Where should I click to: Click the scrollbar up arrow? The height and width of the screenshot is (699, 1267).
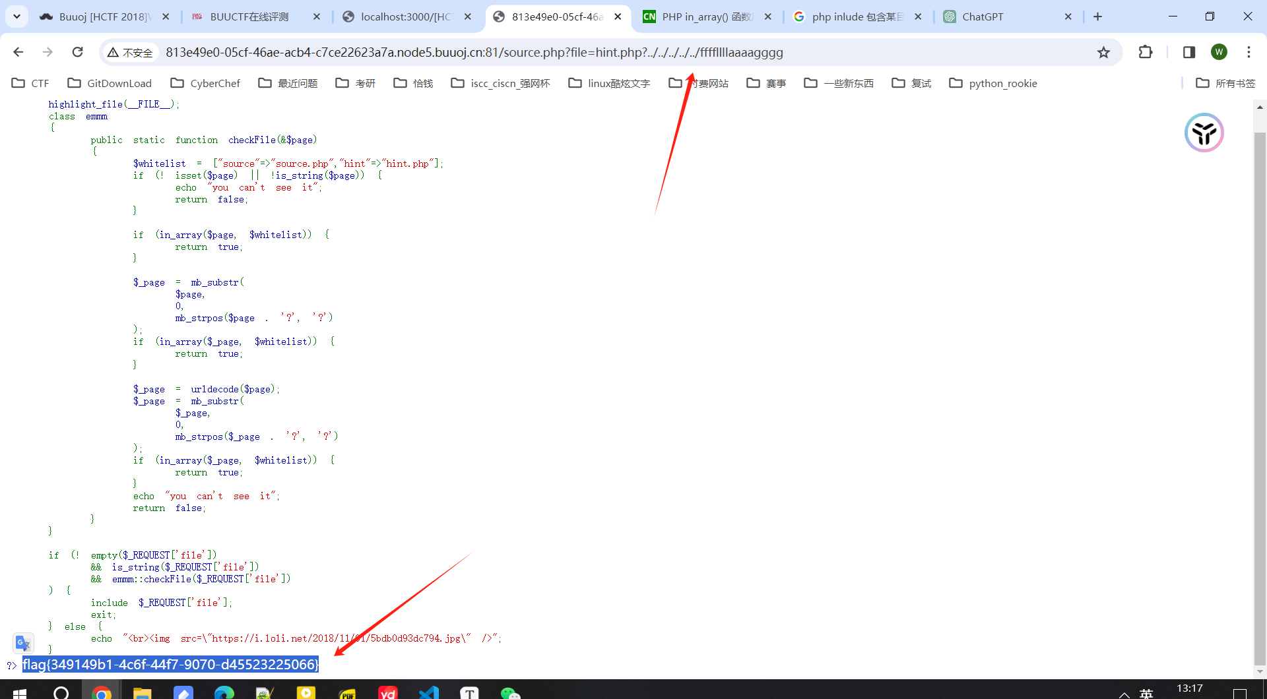[1260, 106]
